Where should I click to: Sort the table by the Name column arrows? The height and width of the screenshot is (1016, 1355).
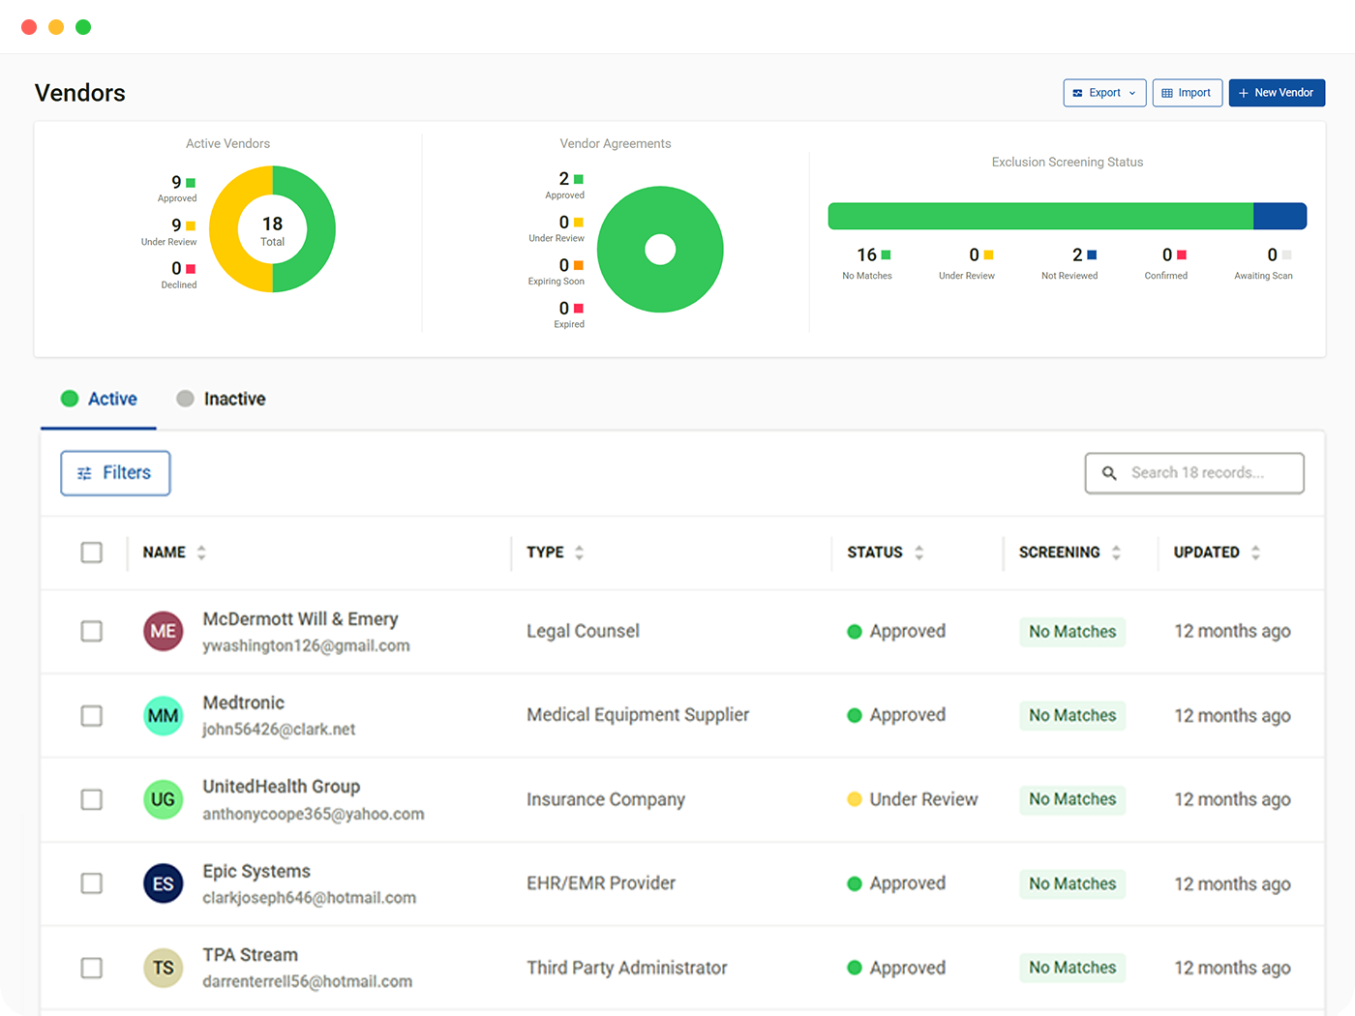coord(201,553)
